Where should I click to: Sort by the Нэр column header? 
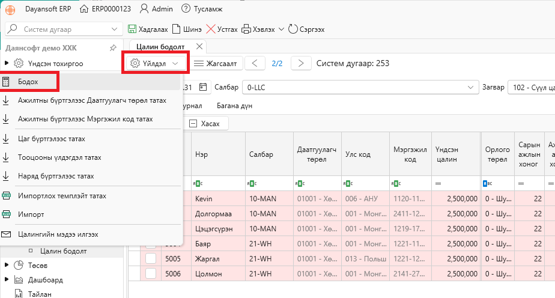click(218, 154)
